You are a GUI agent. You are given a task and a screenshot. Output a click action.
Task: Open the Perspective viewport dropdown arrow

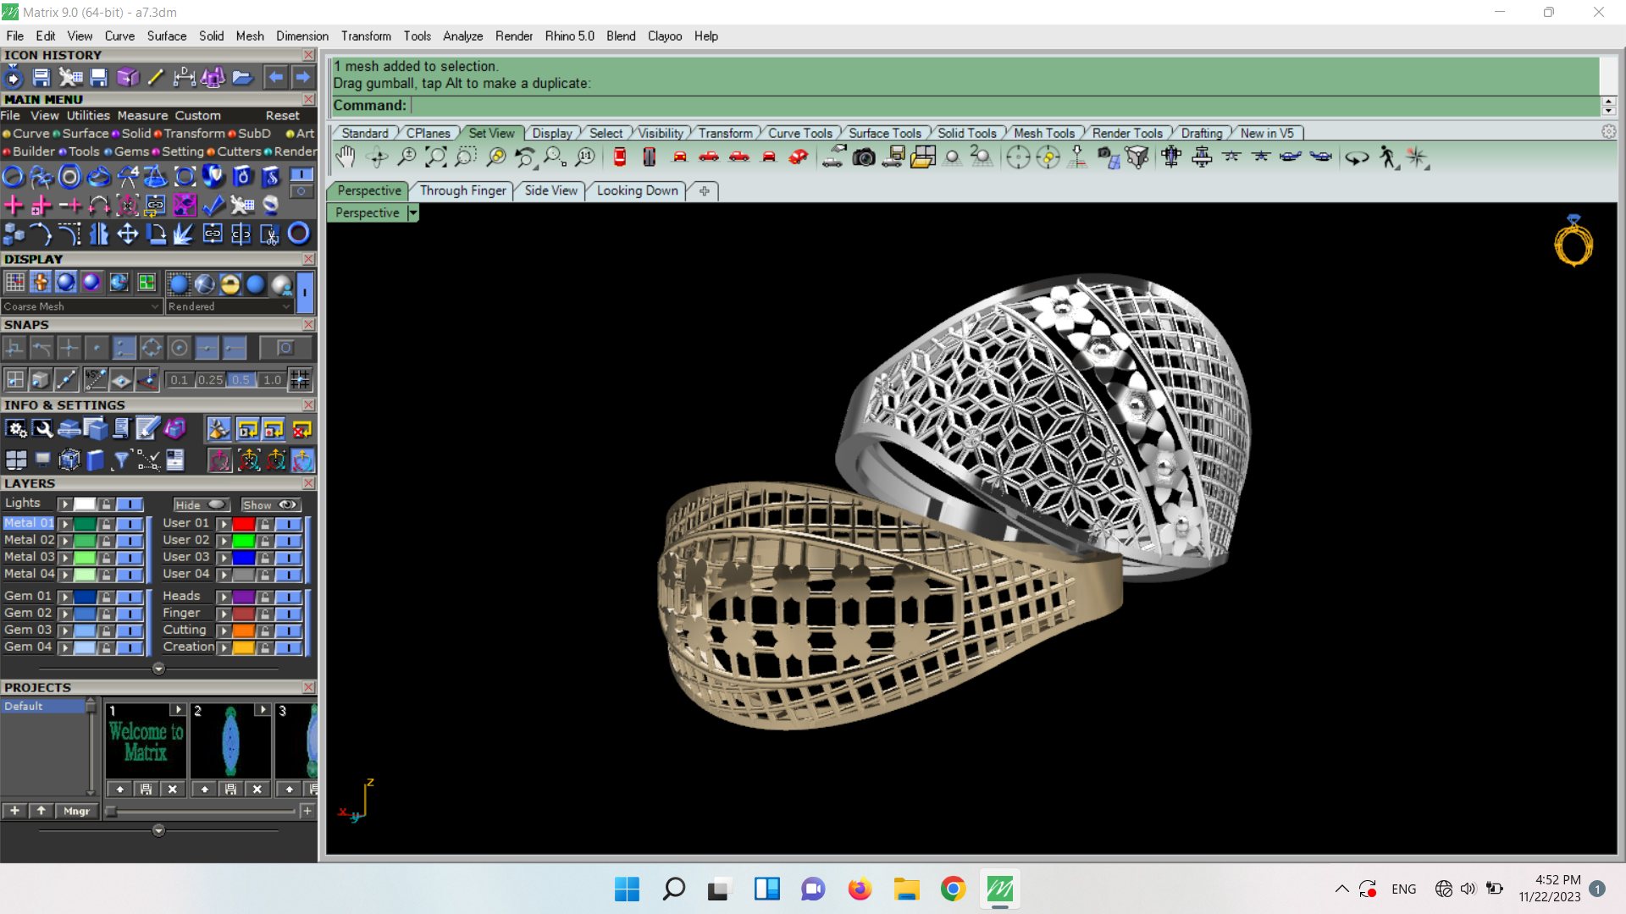(413, 213)
